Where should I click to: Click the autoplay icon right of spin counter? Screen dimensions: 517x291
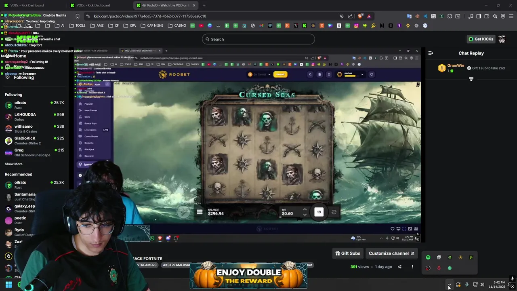[334, 212]
